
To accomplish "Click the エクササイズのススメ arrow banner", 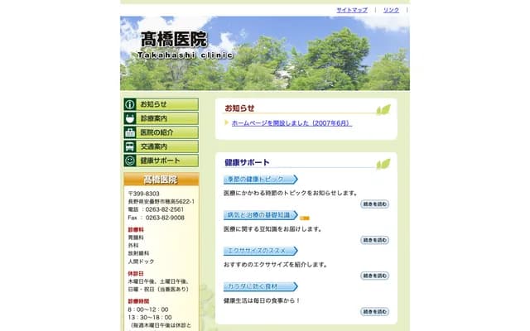I will [x=261, y=251].
